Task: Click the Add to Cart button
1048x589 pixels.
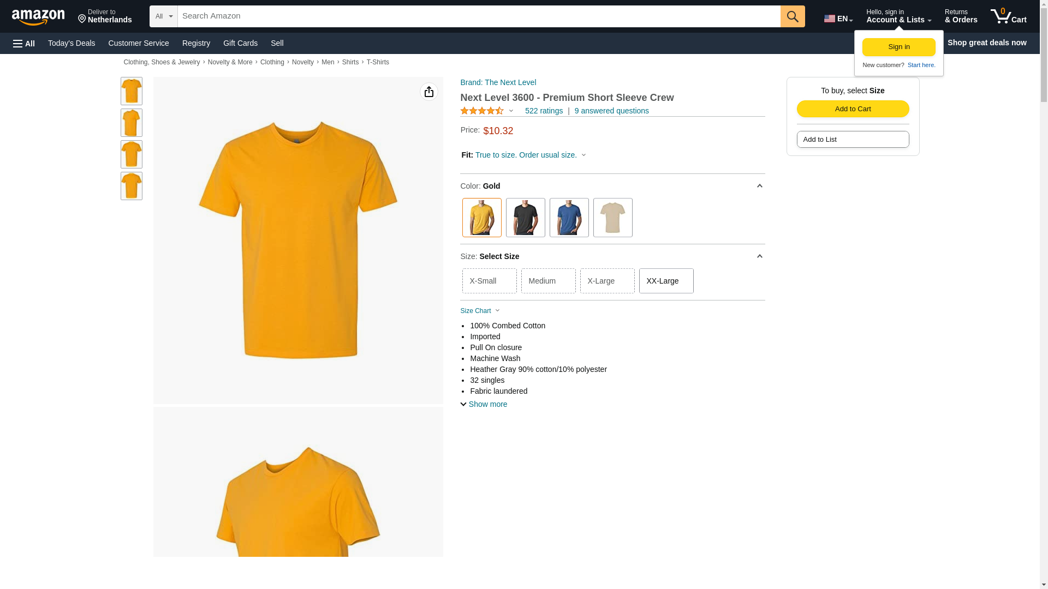Action: point(853,109)
